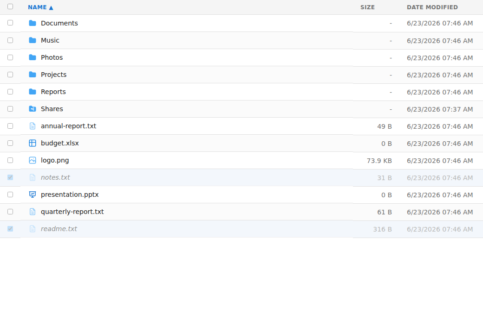
Task: Check the Projects row checkbox
Action: pos(10,75)
